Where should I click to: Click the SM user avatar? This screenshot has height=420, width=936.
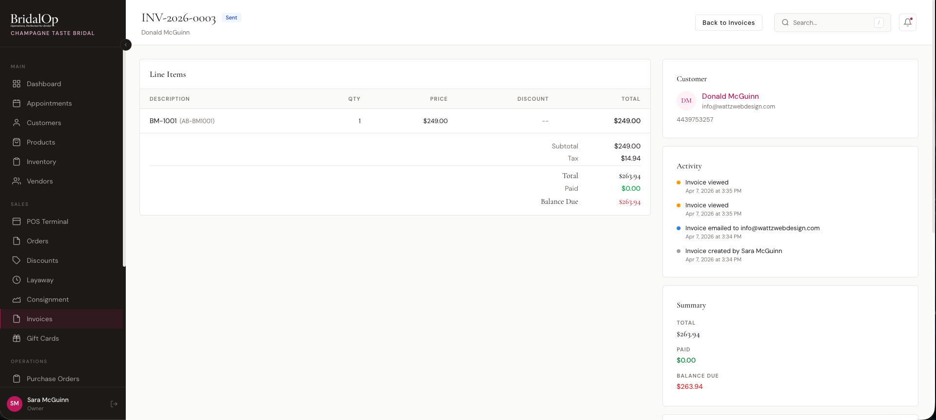click(x=15, y=403)
